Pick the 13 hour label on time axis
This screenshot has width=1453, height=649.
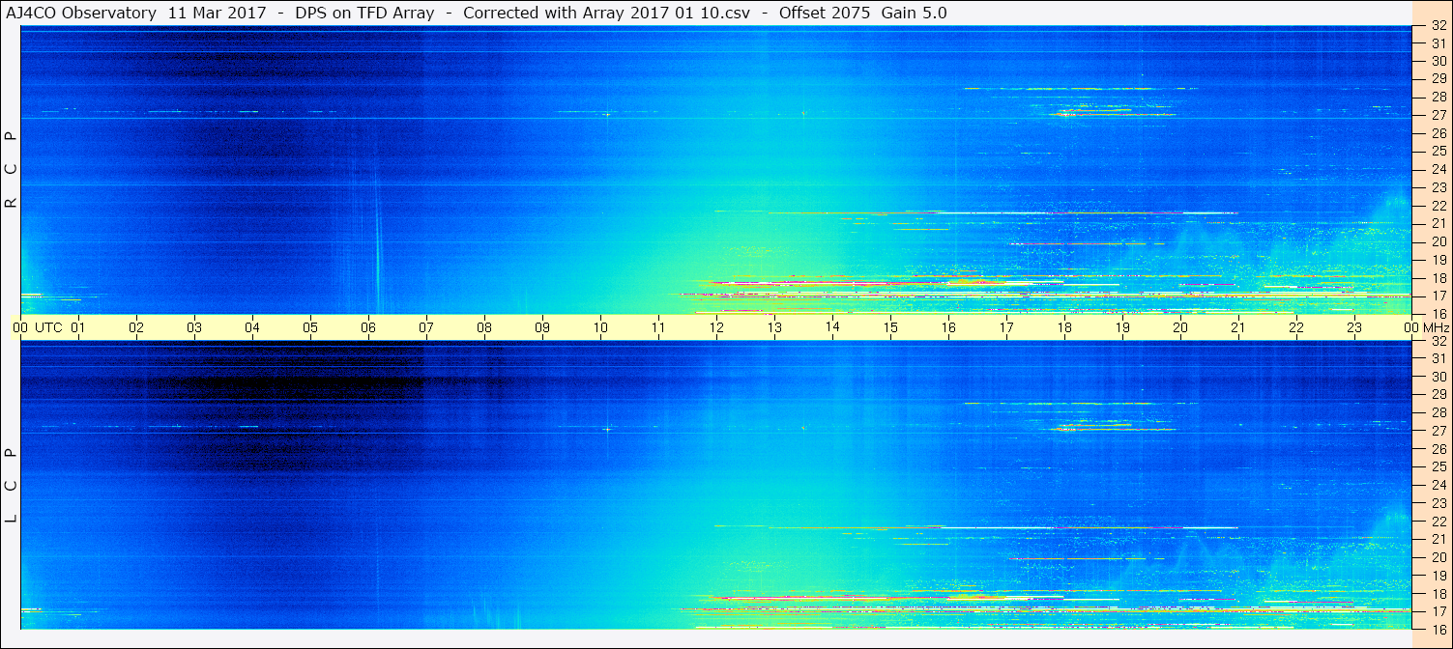pyautogui.click(x=774, y=327)
